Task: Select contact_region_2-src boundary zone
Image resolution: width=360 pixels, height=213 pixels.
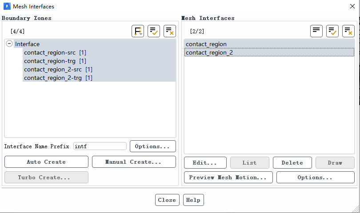Action: point(58,69)
